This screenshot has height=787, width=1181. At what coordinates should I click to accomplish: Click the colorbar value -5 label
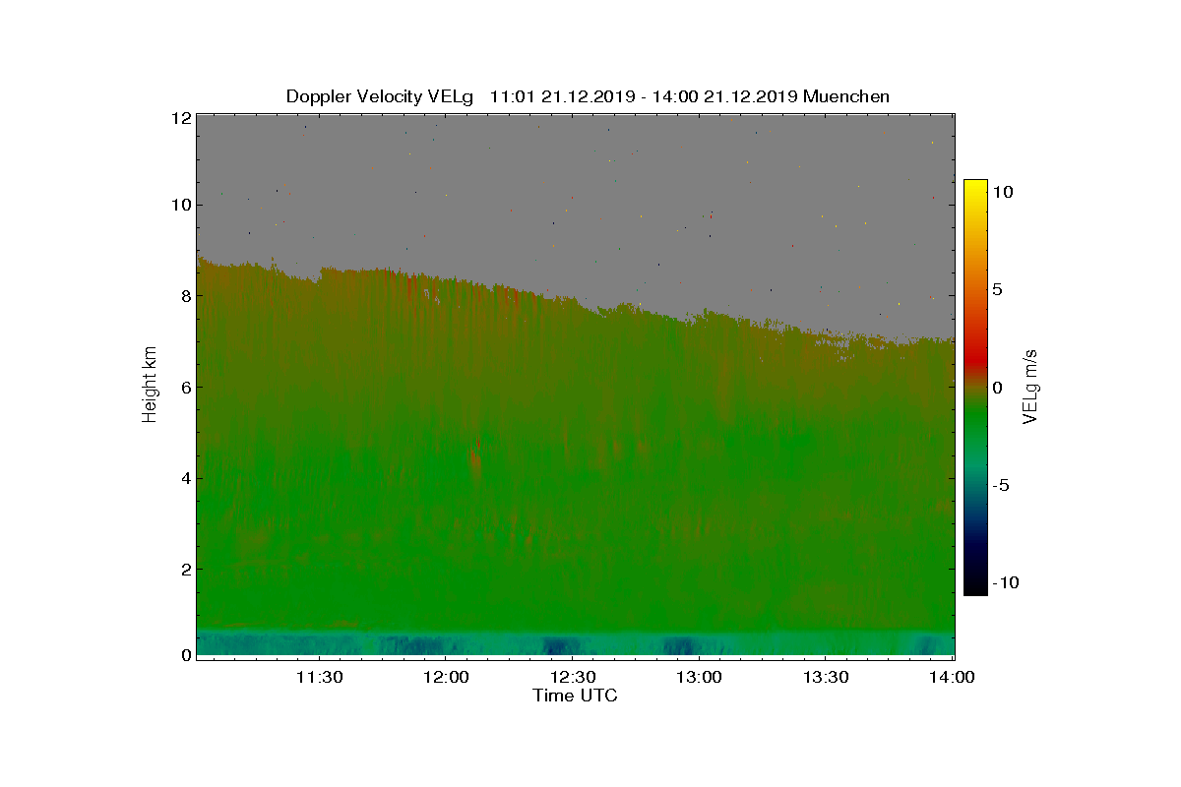1000,485
